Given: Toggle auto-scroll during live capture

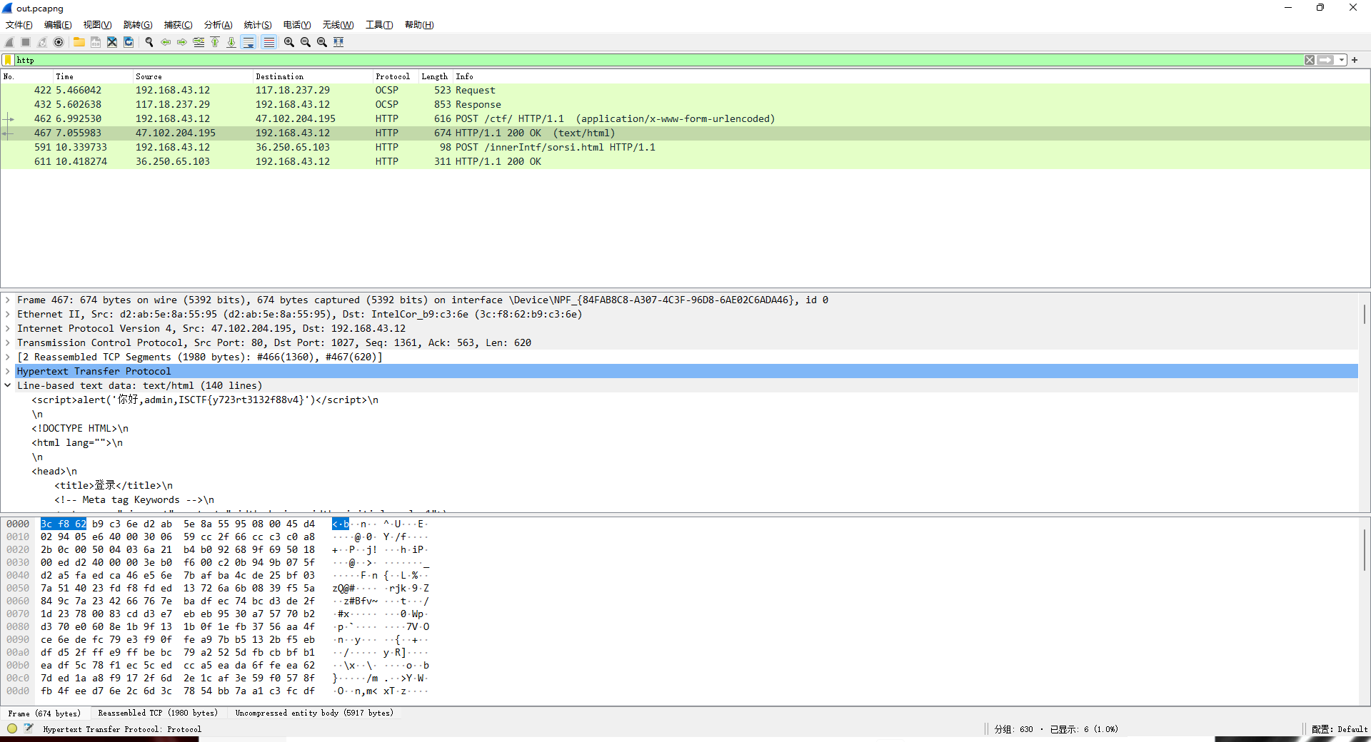Looking at the screenshot, I should pyautogui.click(x=248, y=42).
